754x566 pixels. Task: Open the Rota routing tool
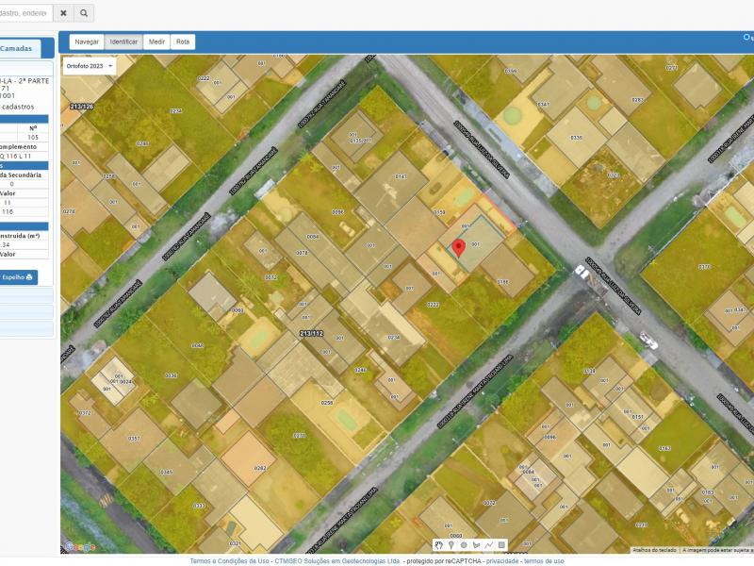[183, 42]
